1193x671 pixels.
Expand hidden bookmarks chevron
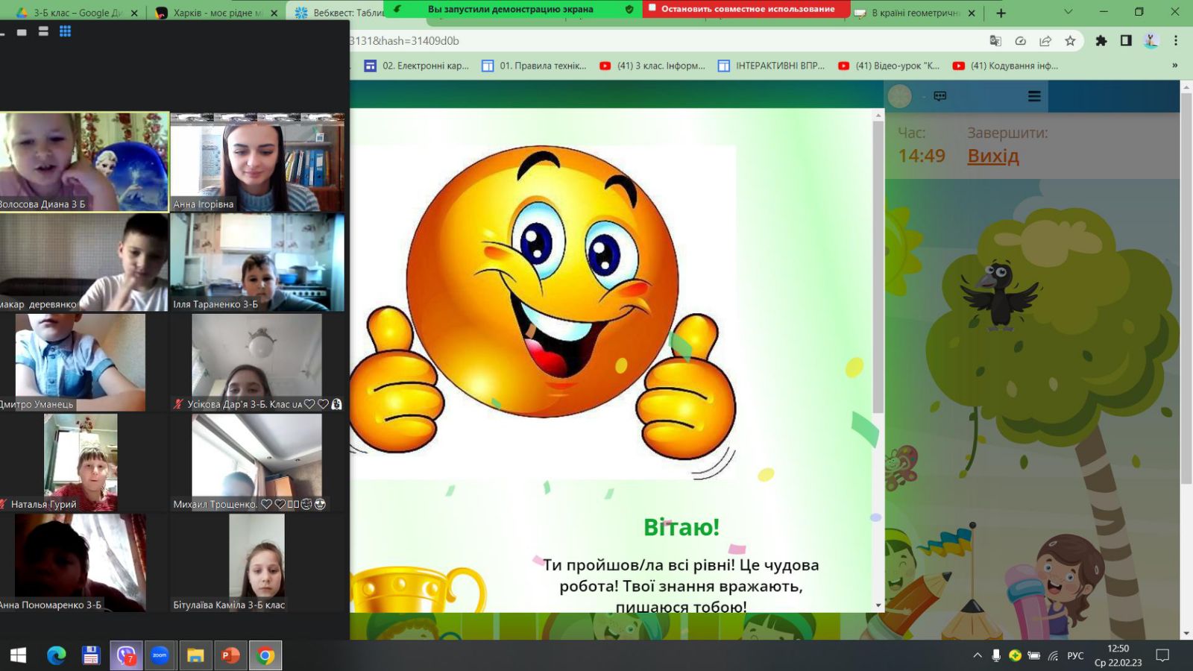pyautogui.click(x=1175, y=66)
